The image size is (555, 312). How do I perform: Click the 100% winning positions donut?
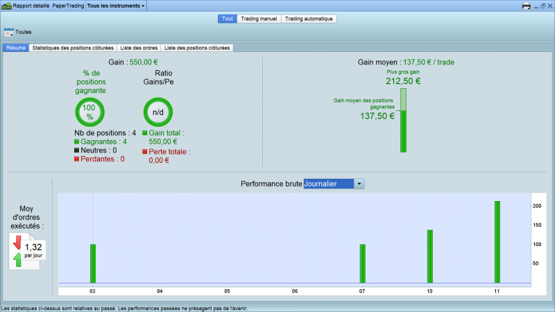pos(89,112)
